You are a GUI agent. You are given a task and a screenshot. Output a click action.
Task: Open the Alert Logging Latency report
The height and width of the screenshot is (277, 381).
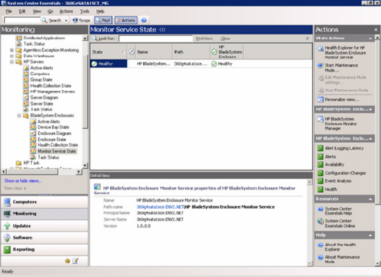[344, 148]
